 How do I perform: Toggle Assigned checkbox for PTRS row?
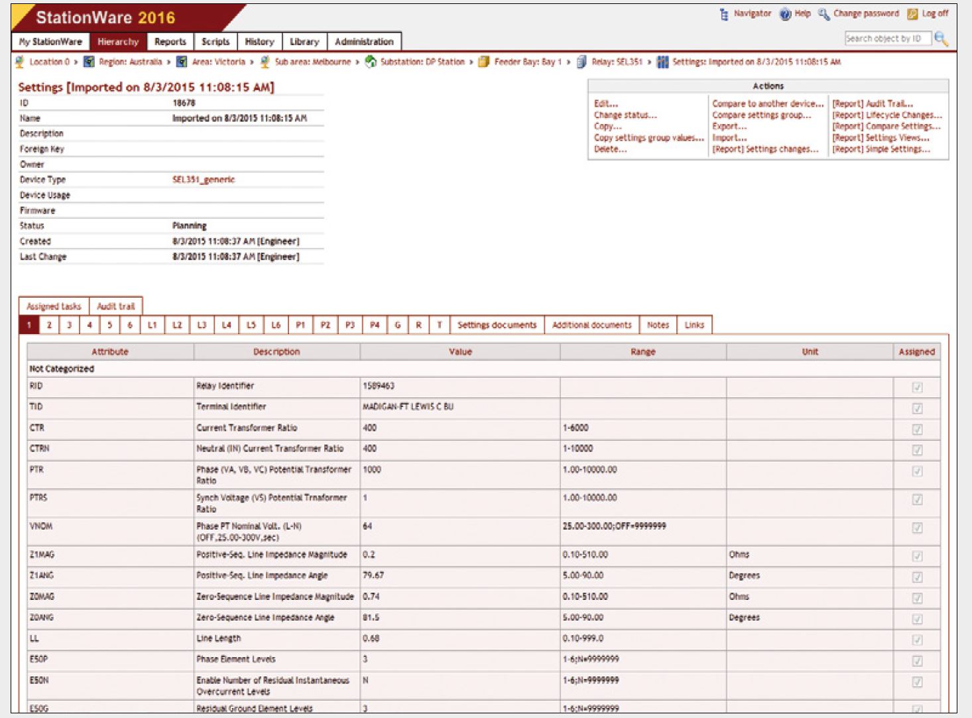917,499
